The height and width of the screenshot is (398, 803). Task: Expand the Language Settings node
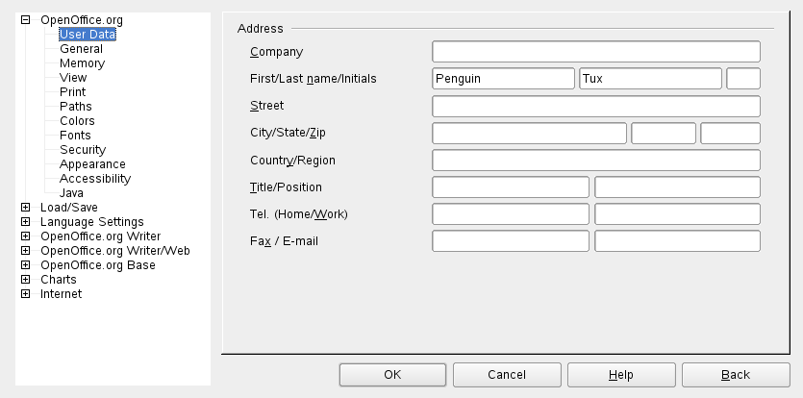[25, 222]
